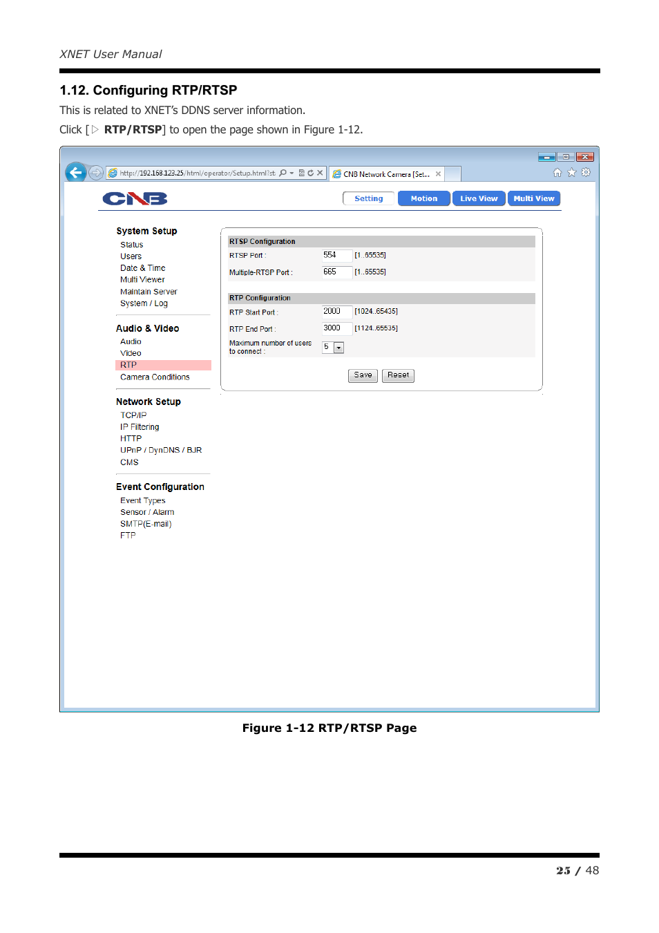Open Video settings
659x933 pixels.
pos(131,353)
